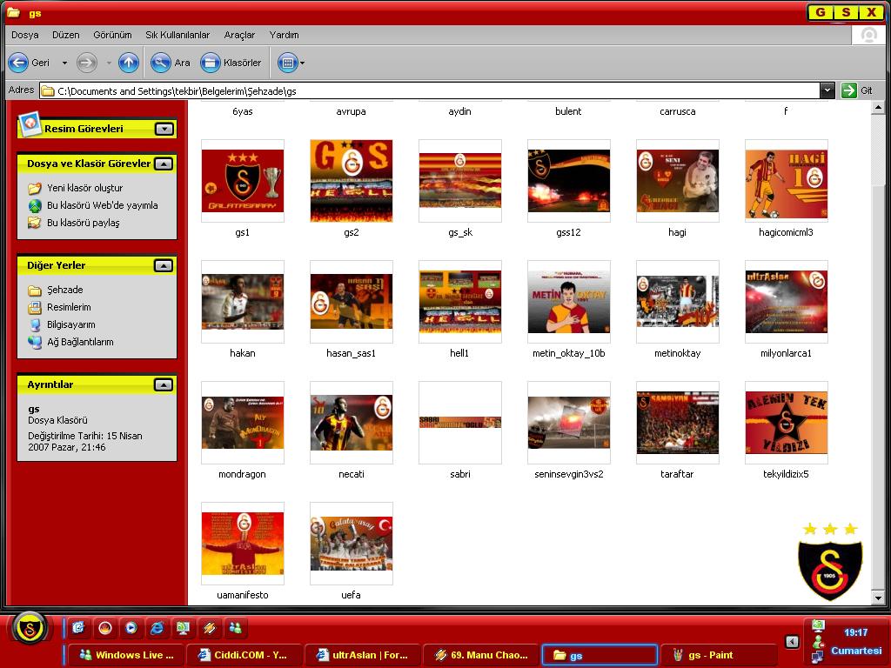Click the Messenger quick launch icon
Screen dimensions: 891x668
(235, 628)
